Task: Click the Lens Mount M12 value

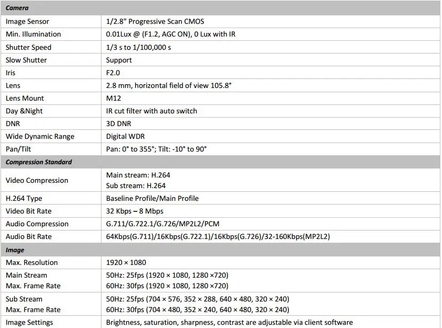Action: [114, 99]
